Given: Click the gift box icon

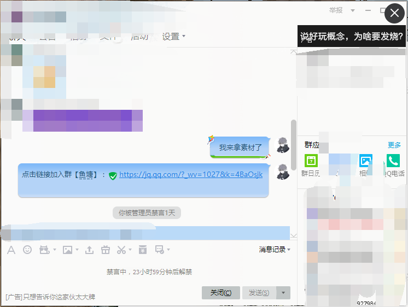Looking at the screenshot, I should [106, 250].
